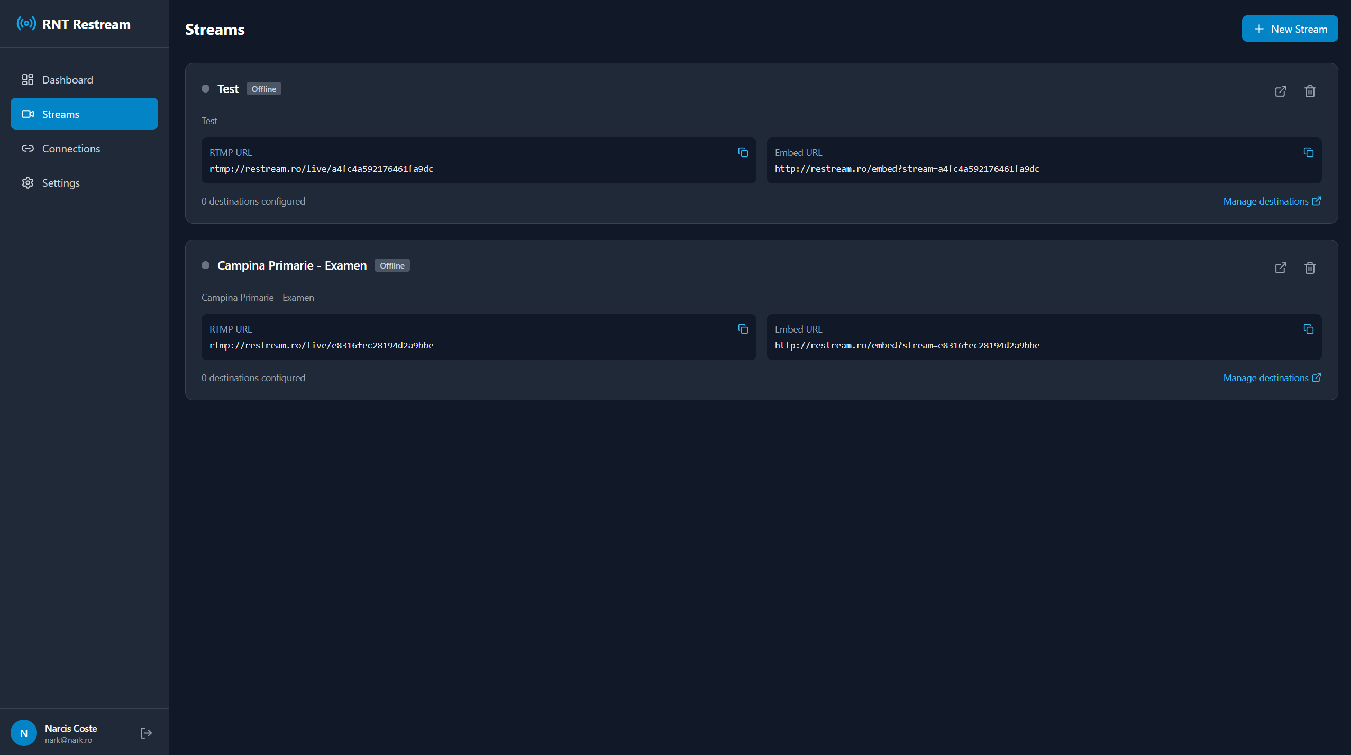This screenshot has width=1351, height=755.
Task: Open Settings from the sidebar
Action: click(x=61, y=183)
